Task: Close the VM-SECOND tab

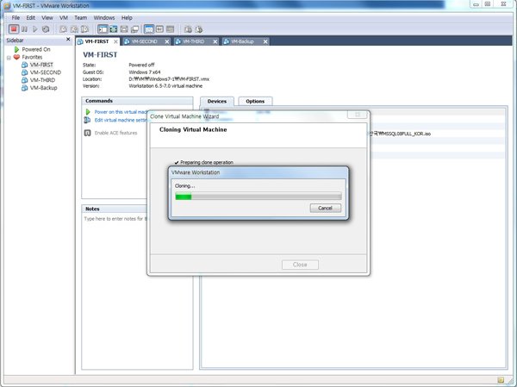Action: [x=167, y=41]
